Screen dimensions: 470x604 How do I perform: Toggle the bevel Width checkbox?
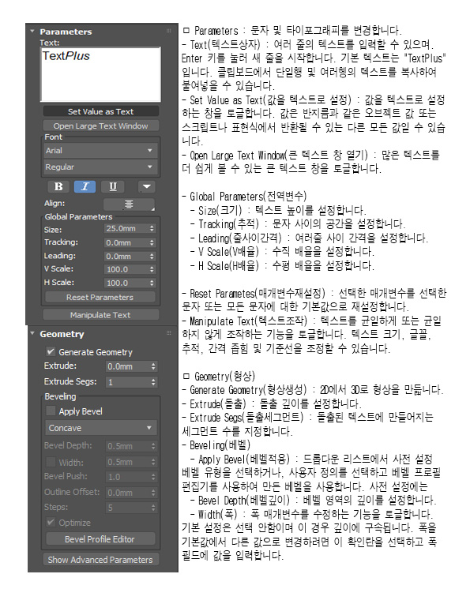(x=51, y=462)
